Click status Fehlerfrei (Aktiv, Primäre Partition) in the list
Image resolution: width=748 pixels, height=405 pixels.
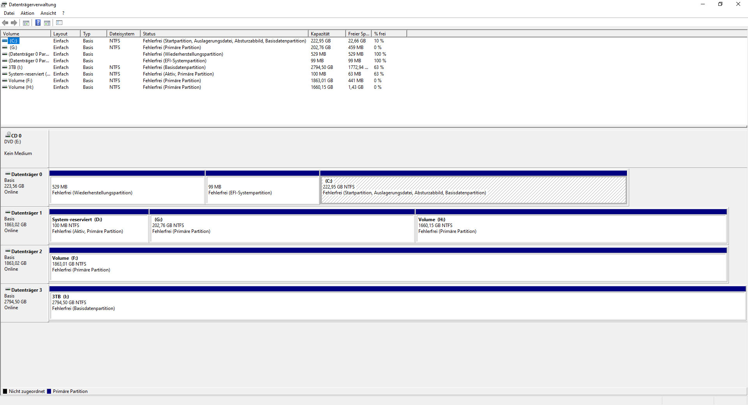(x=178, y=74)
